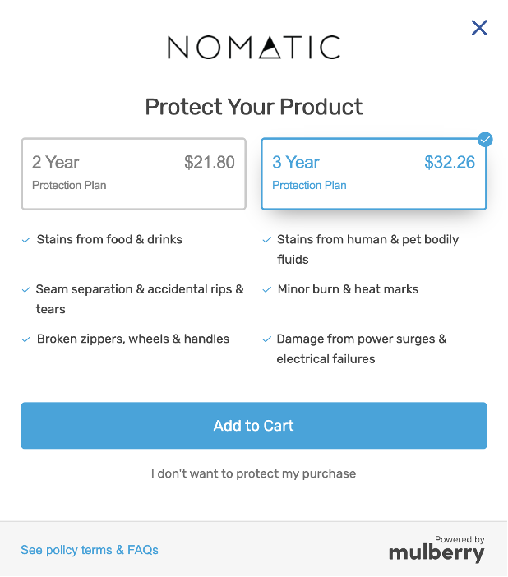Select the 2 Year Protection Plan
Viewport: 508px width, 577px height.
click(x=134, y=174)
